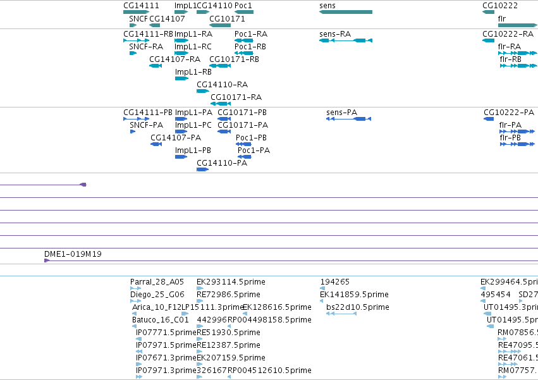Viewport: 538px width, 380px height.
Task: Select transcript Poc1-RB
Action: 244,53
